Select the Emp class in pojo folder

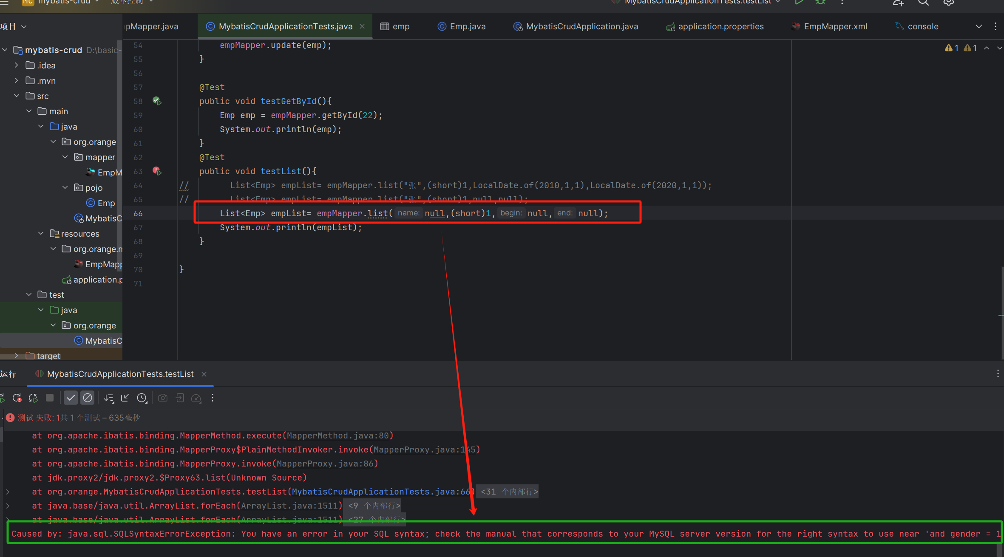point(100,203)
